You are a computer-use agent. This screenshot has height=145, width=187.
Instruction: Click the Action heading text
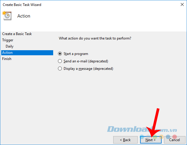pyautogui.click(x=24, y=16)
